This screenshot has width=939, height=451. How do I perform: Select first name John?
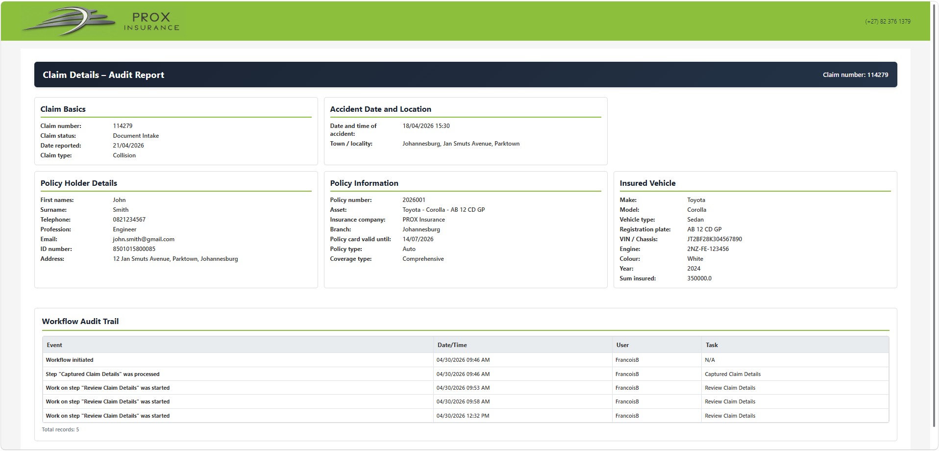click(119, 200)
